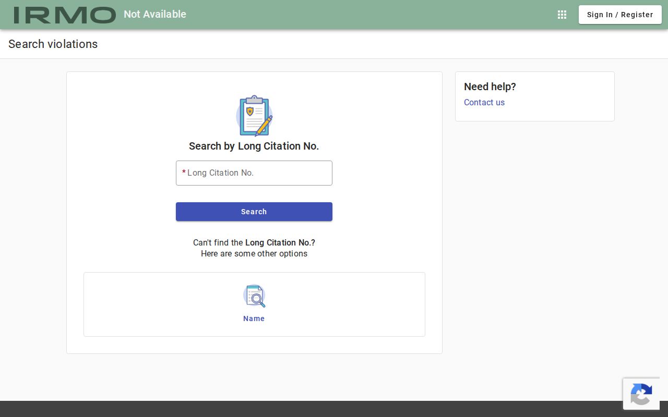Click the reCAPTCHA badge
This screenshot has height=417, width=668.
tap(641, 394)
